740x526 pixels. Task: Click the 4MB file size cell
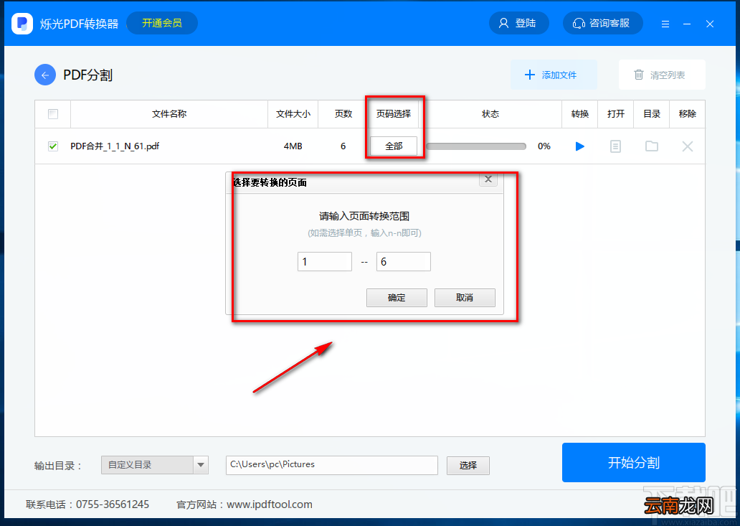[293, 146]
